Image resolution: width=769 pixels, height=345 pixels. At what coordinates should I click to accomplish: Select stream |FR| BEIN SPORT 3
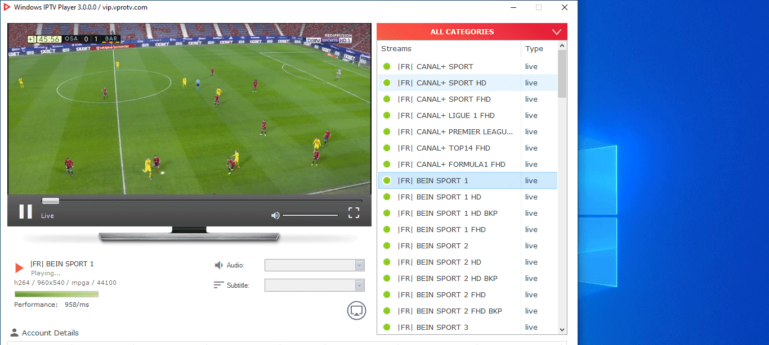(467, 327)
